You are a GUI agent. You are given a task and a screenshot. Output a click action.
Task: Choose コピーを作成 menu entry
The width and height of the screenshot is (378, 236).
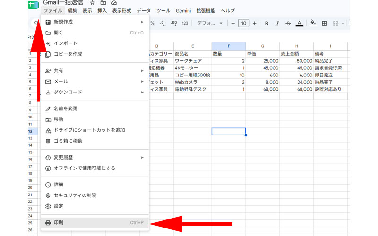tap(95, 54)
